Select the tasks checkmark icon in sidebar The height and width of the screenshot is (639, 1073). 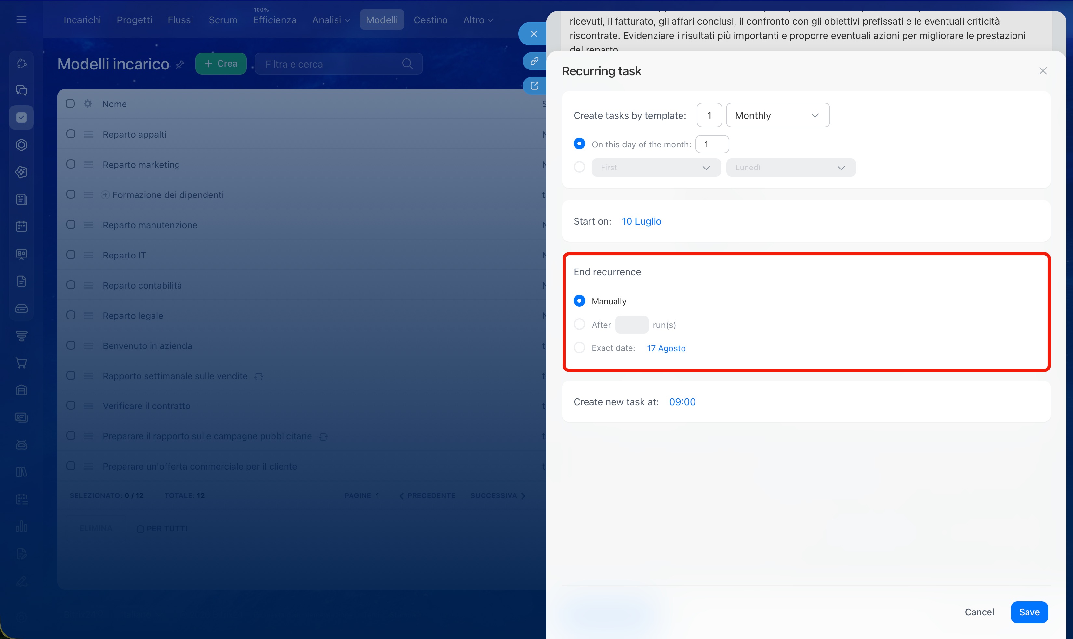[x=21, y=118]
